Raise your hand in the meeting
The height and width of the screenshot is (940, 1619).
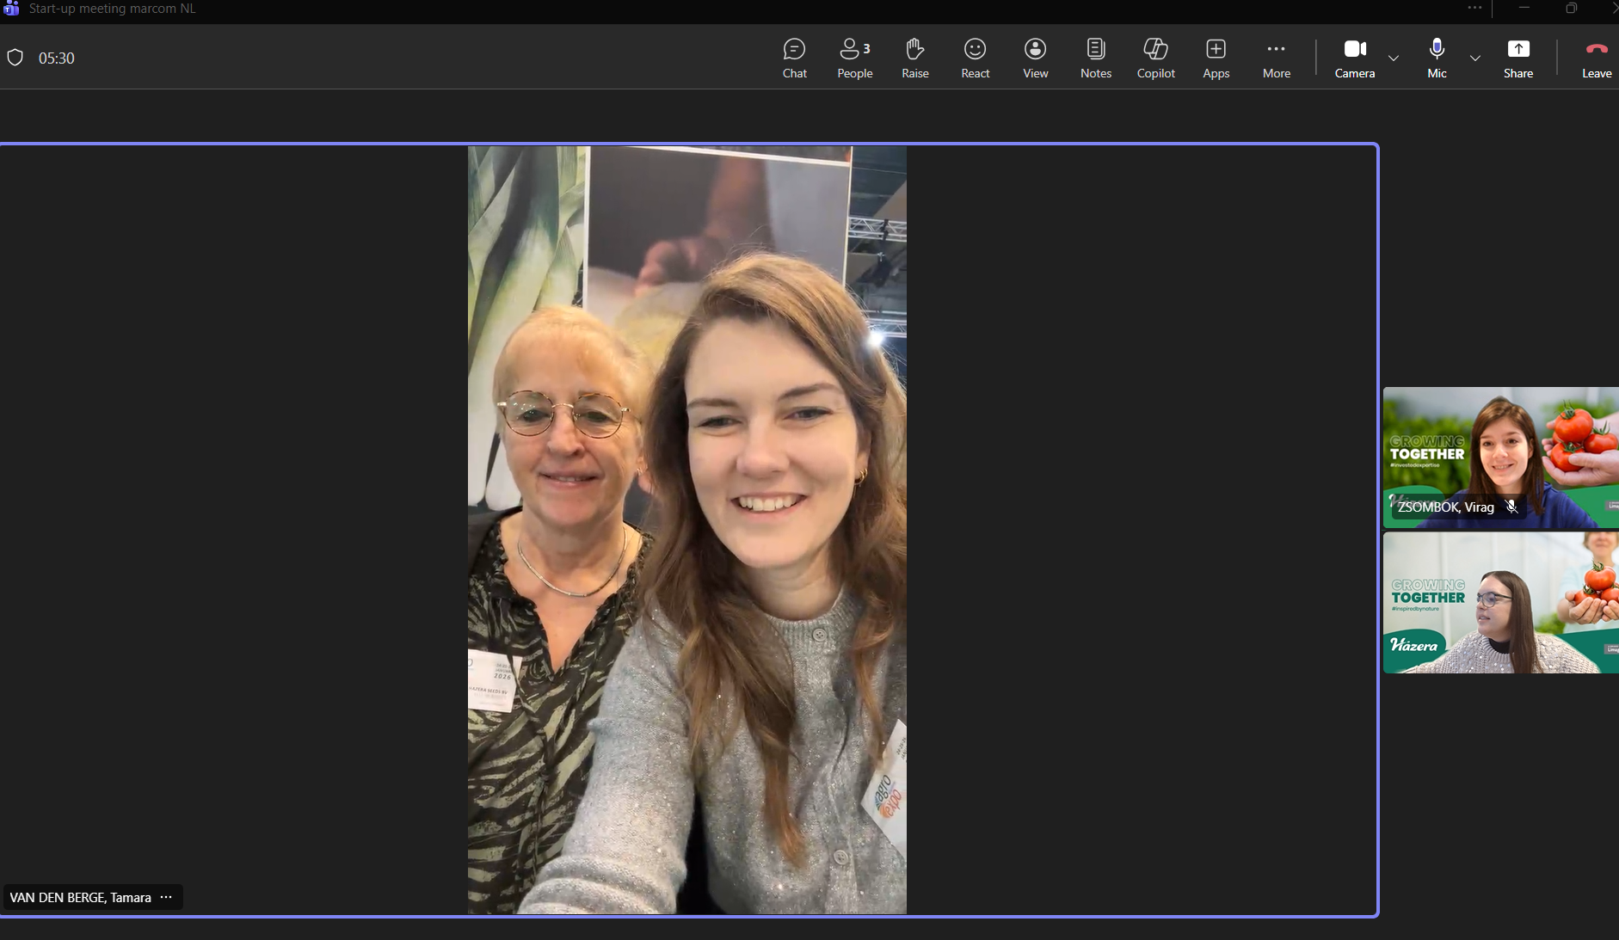tap(914, 58)
